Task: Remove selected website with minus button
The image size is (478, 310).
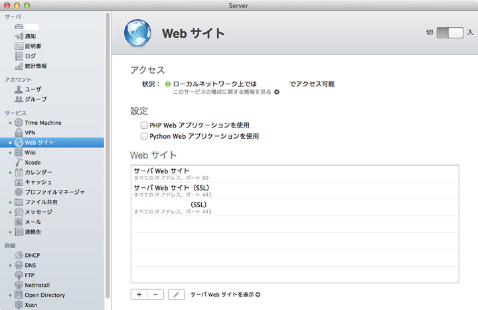Action: point(155,295)
